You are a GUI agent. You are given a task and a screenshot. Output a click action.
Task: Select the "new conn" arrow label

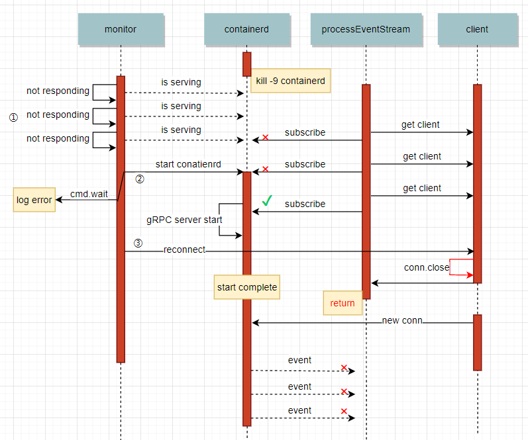(x=402, y=321)
